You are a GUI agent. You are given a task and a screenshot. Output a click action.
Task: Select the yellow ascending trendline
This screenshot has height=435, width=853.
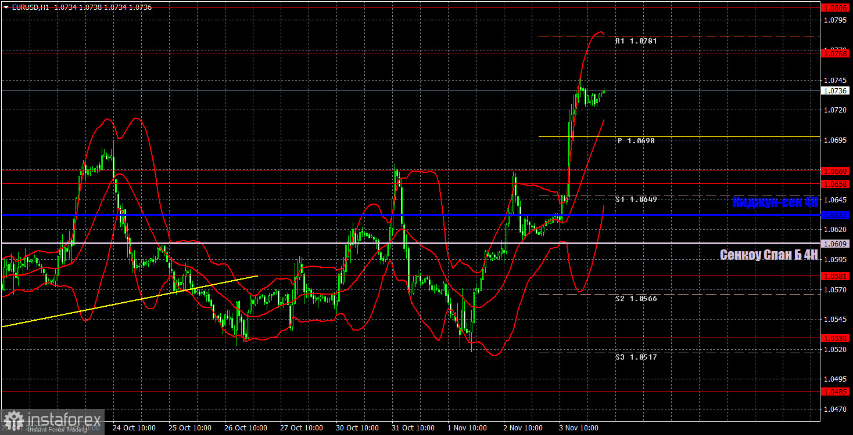click(129, 302)
